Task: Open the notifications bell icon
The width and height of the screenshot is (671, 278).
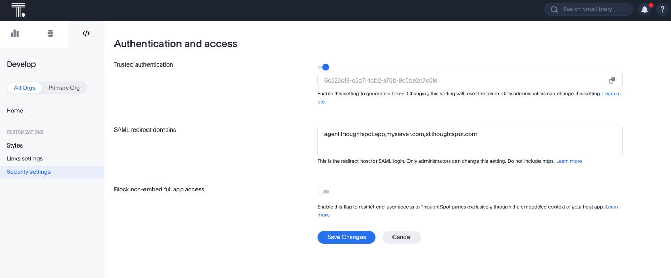Action: tap(644, 9)
